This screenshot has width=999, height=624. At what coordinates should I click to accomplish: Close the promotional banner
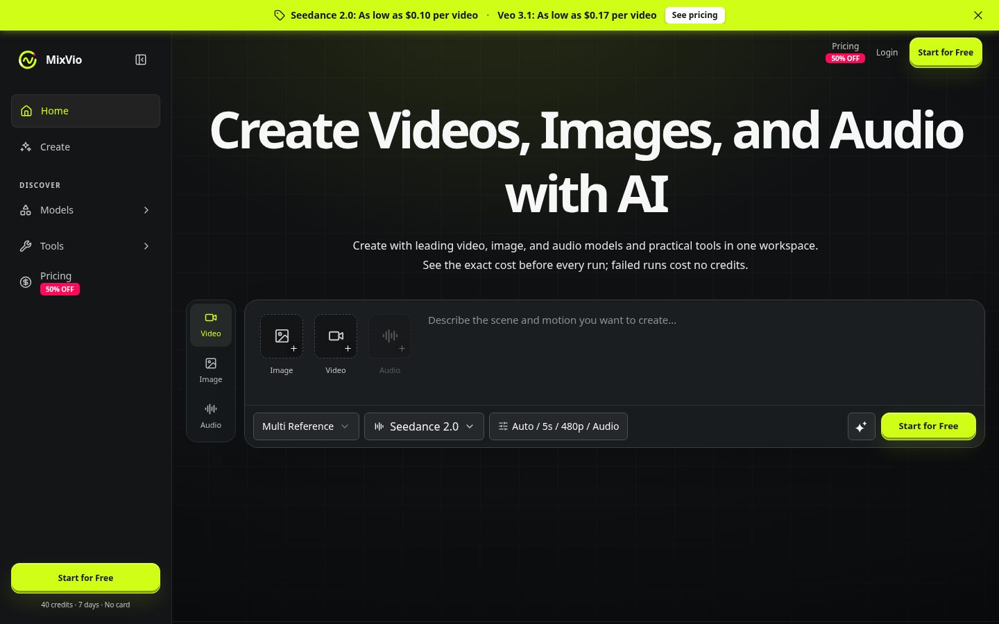978,15
